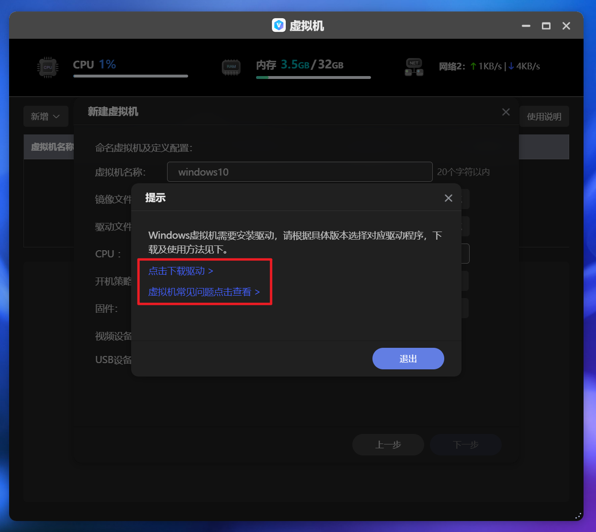
Task: Click the 内存 3.5GB/32GB reading
Action: [300, 65]
